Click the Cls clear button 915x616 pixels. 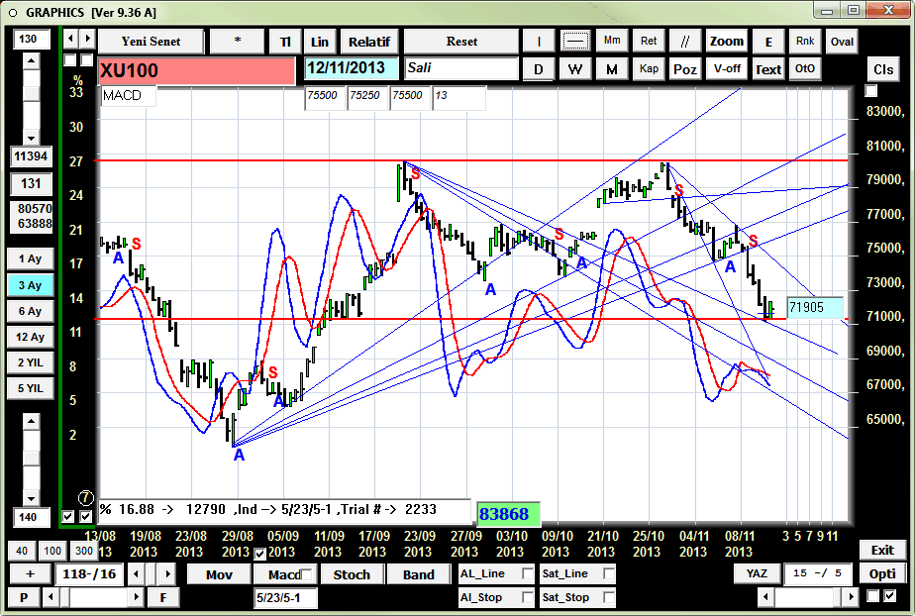pyautogui.click(x=883, y=69)
